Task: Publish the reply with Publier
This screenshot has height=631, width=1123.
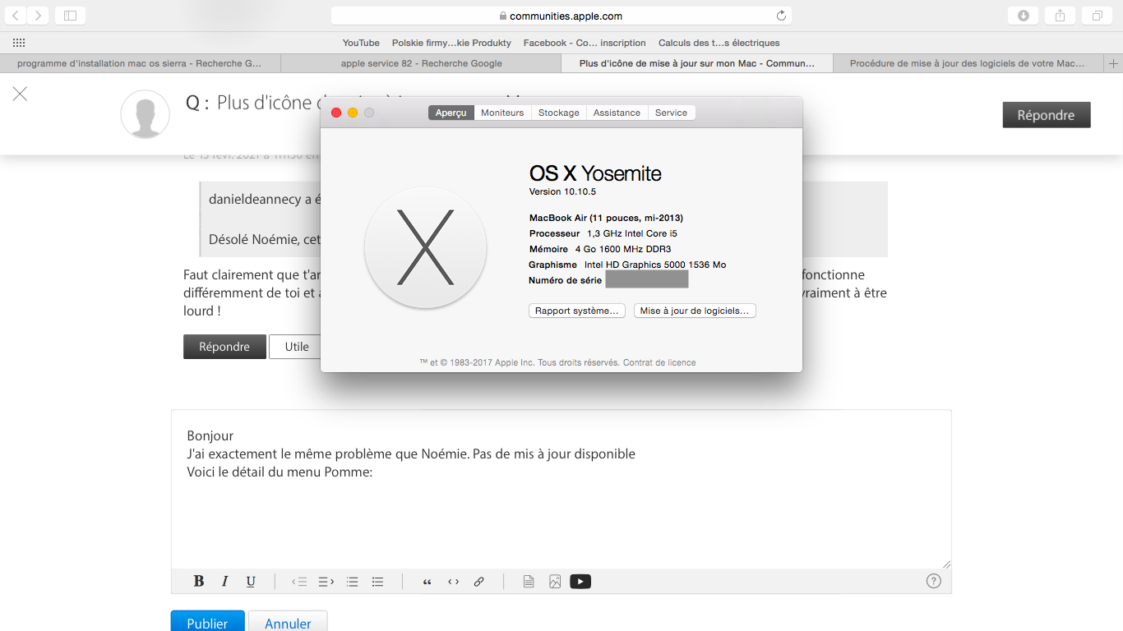Action: pos(207,623)
